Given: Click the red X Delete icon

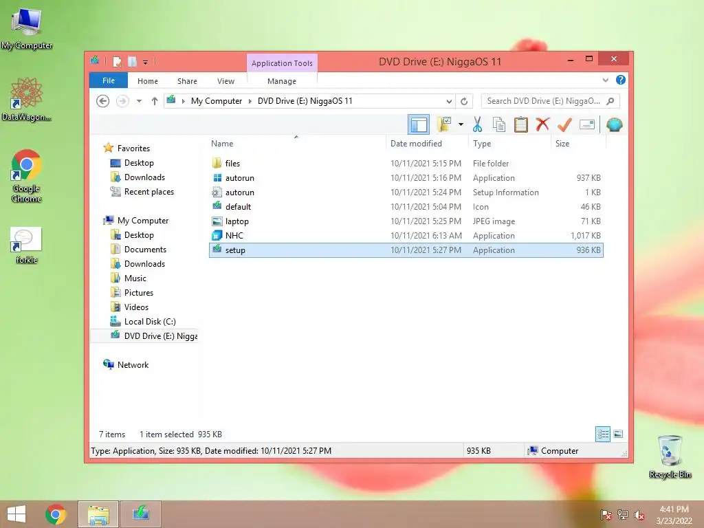Looking at the screenshot, I should tap(542, 124).
